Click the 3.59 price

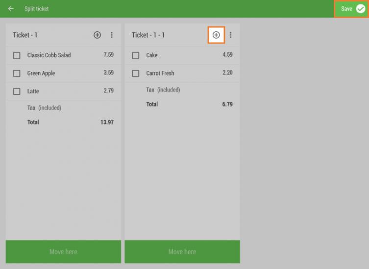pos(109,72)
